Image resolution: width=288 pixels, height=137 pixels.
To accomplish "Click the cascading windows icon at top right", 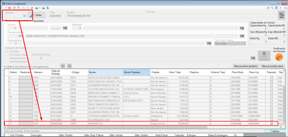I will 268,8.
